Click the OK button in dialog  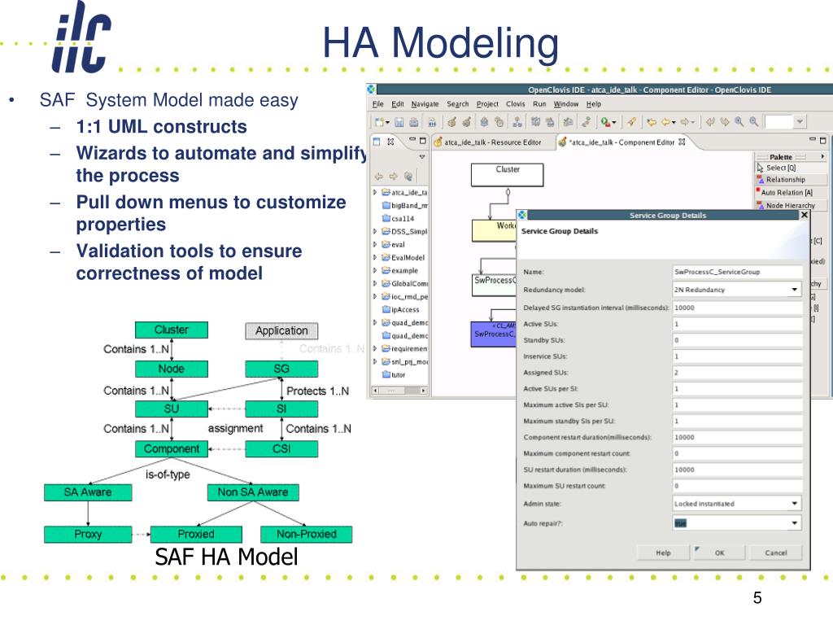[719, 553]
